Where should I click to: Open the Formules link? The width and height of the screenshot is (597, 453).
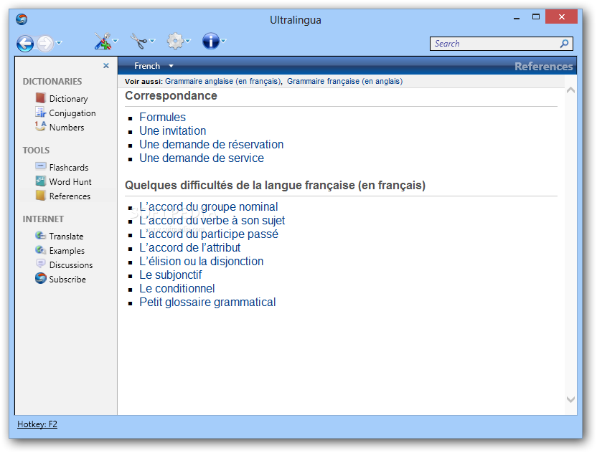pyautogui.click(x=163, y=117)
